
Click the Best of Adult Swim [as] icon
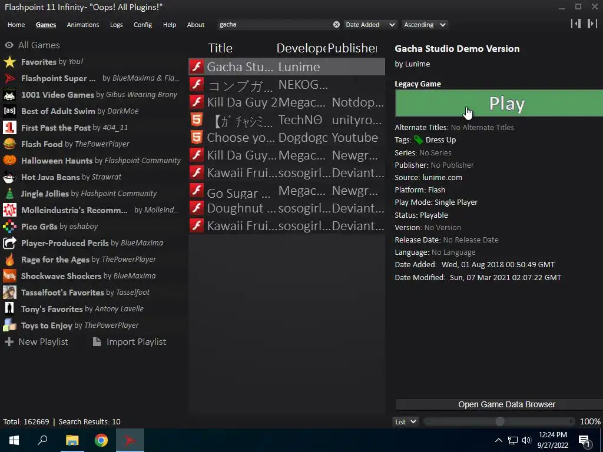click(9, 111)
